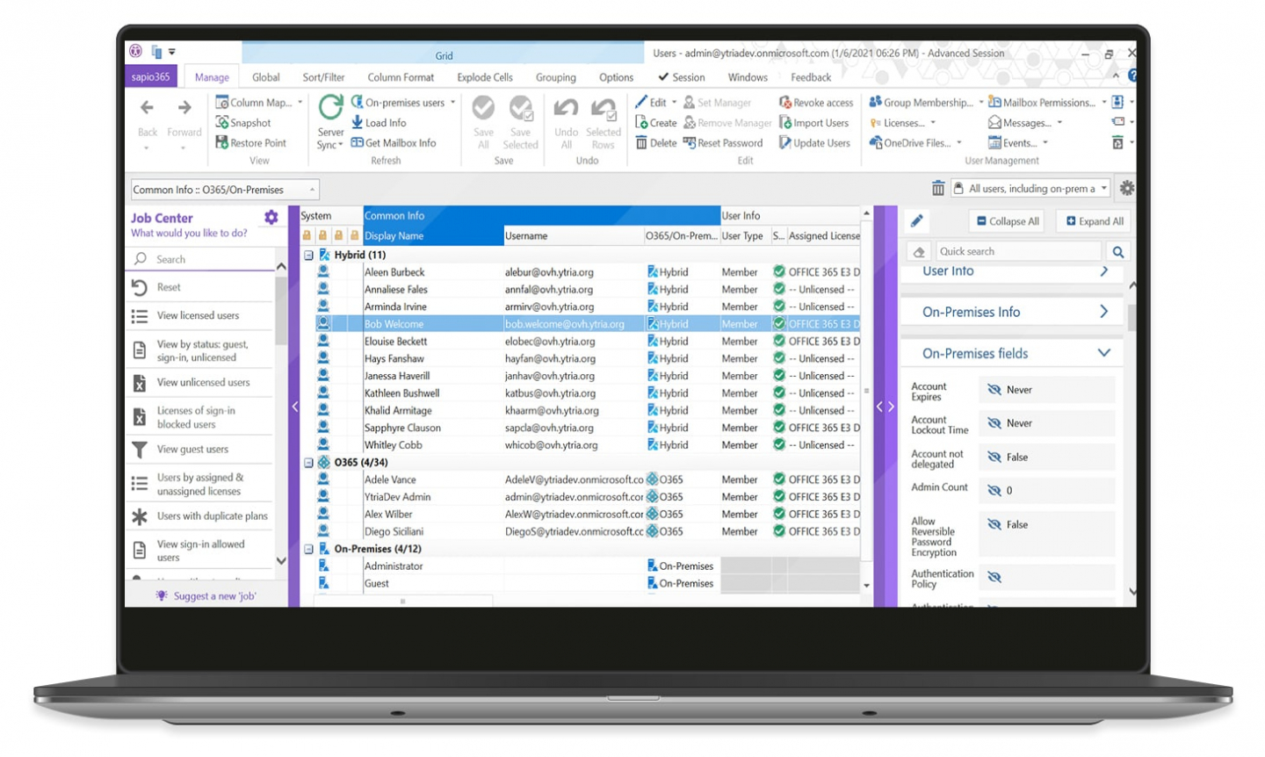Run the View licensed users job
1265x757 pixels.
pos(200,316)
